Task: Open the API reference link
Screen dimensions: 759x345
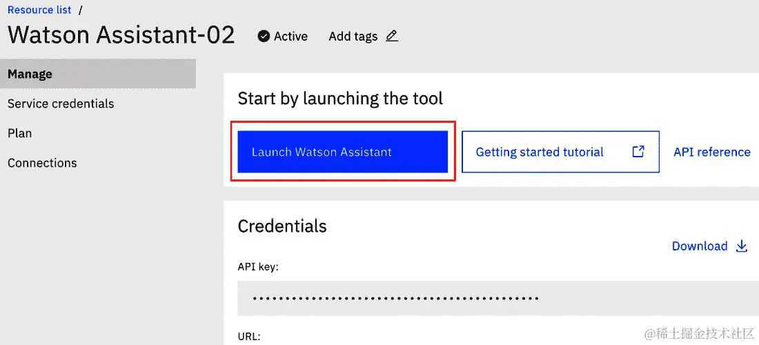Action: click(x=712, y=152)
